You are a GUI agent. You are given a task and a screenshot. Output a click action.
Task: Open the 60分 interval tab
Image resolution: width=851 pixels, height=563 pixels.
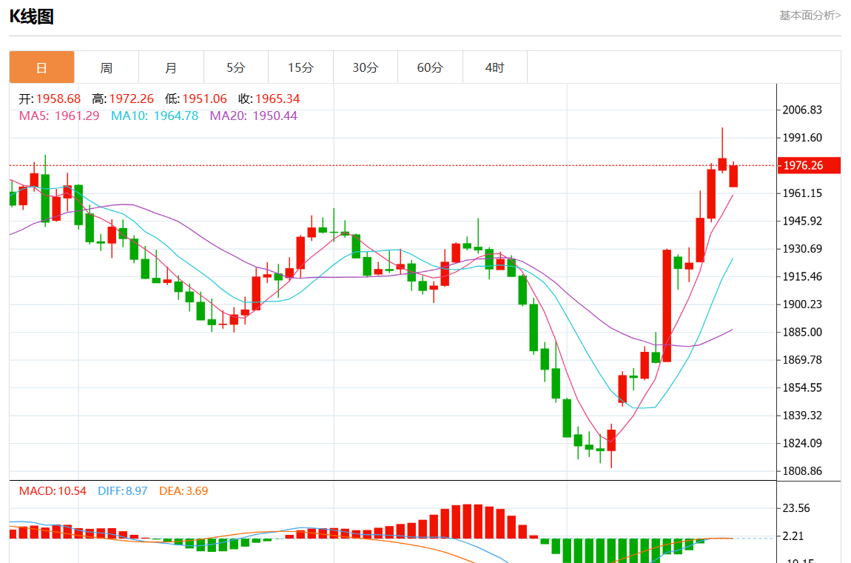[430, 67]
